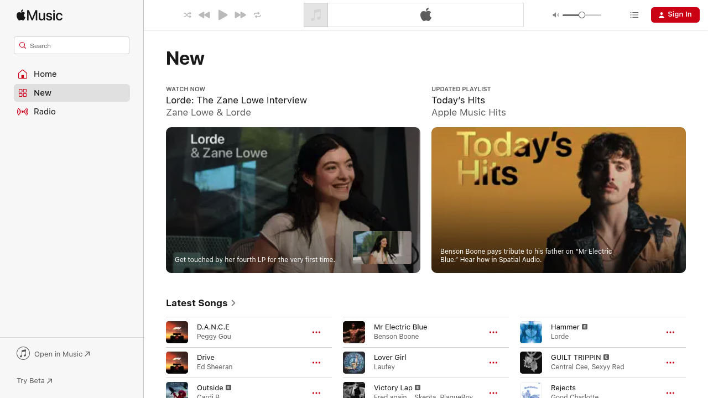
Task: Go to the Home section
Action: (x=45, y=74)
